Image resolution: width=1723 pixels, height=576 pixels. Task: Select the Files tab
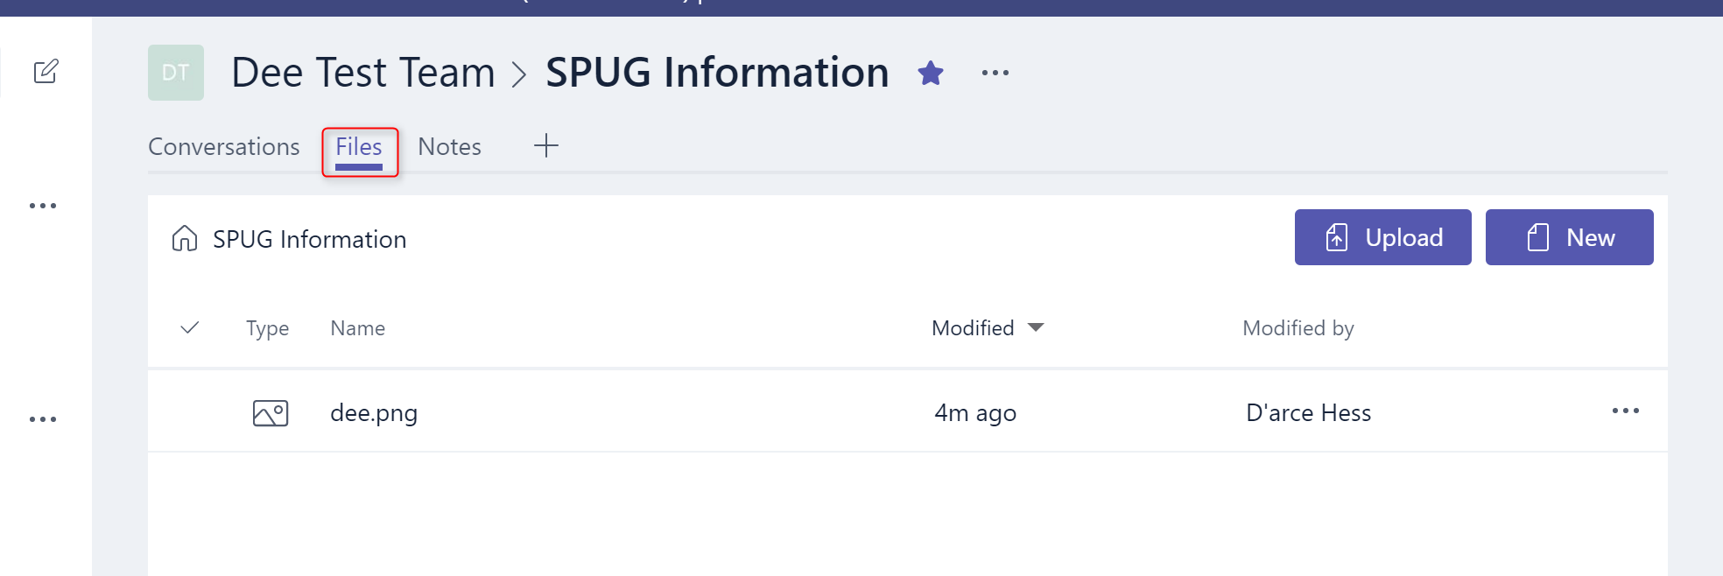pyautogui.click(x=359, y=147)
